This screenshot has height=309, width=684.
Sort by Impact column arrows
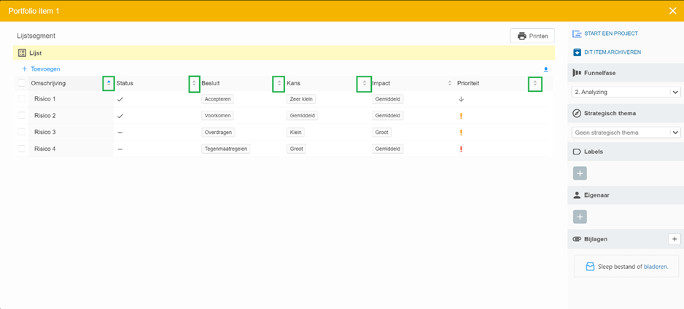click(x=450, y=83)
